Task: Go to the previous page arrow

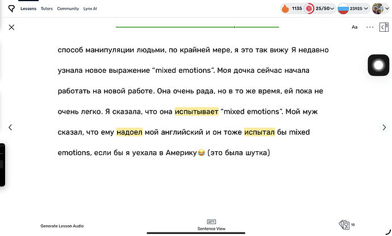Action: tap(10, 127)
